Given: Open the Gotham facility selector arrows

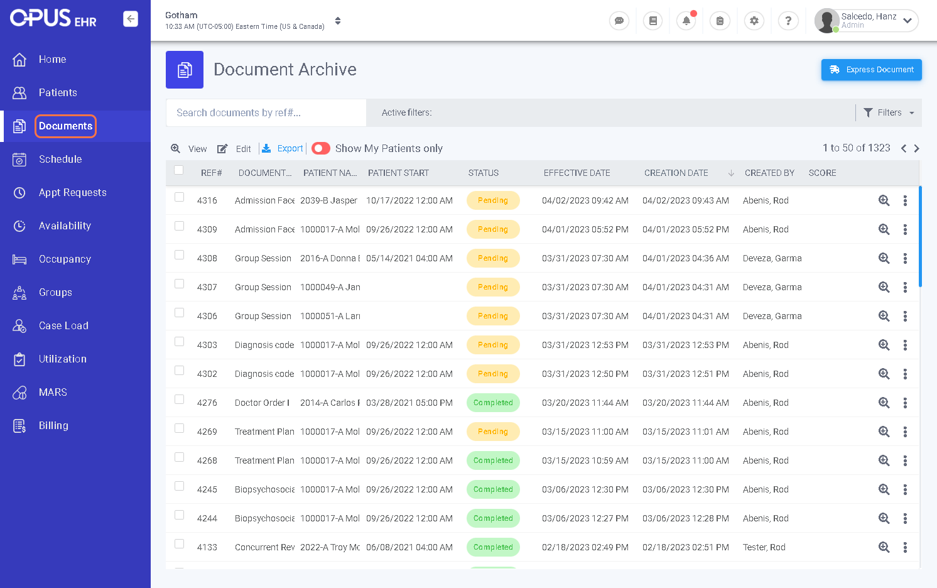Looking at the screenshot, I should point(338,21).
